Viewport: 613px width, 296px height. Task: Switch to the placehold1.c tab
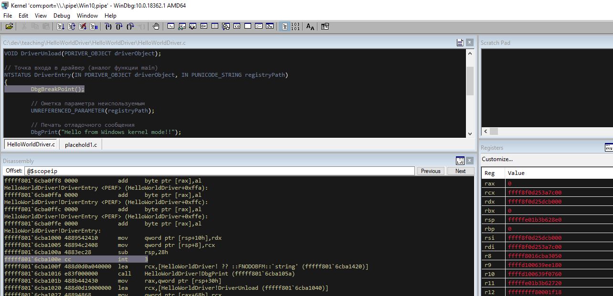click(80, 144)
